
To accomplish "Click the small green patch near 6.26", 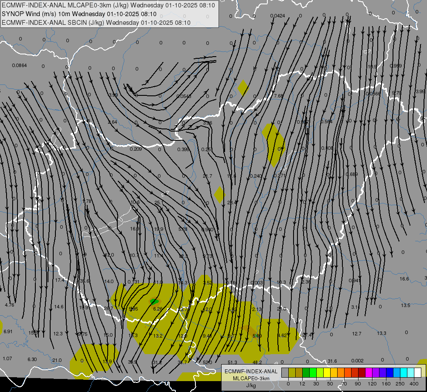I will click(x=154, y=301).
